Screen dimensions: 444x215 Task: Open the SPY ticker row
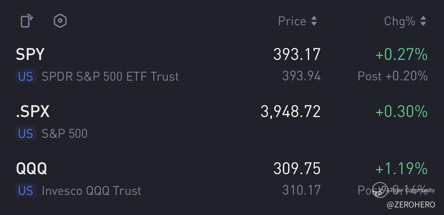coord(30,54)
